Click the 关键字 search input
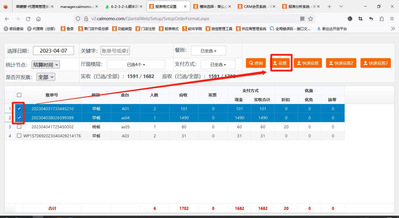 [x=115, y=51]
